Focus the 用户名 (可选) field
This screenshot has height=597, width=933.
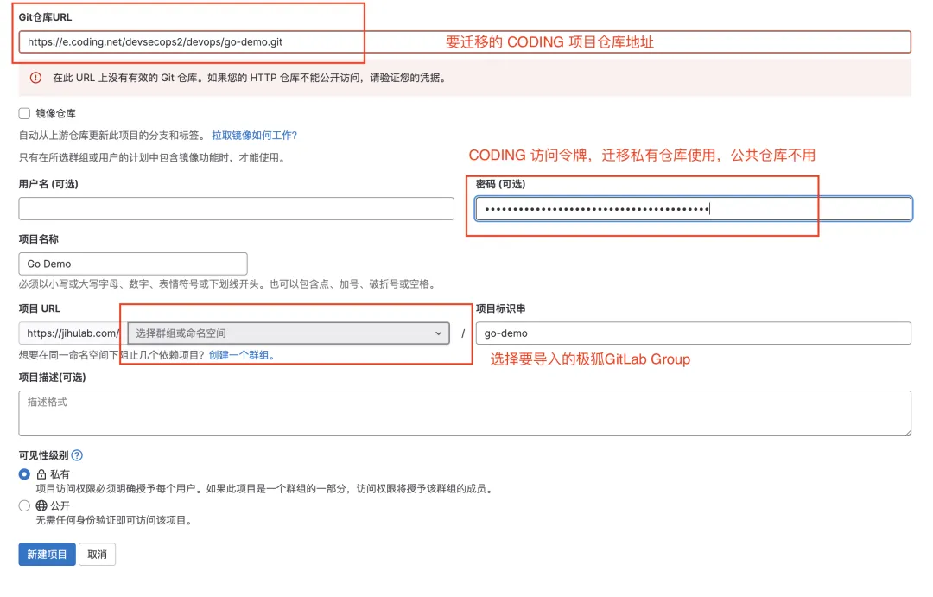[x=236, y=209]
